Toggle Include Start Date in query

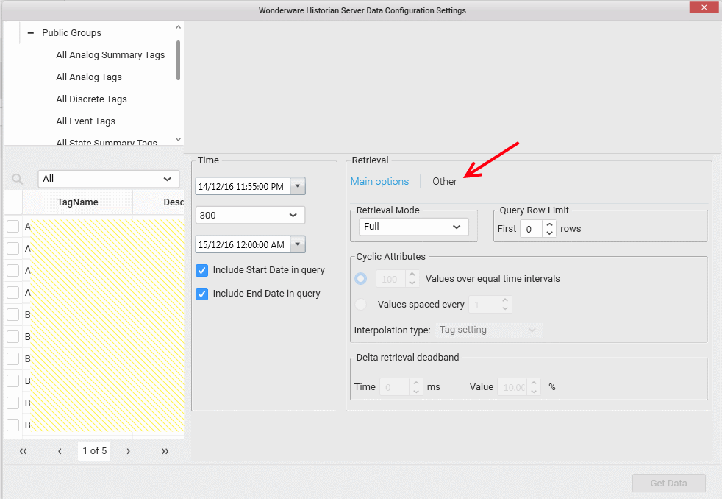point(201,270)
